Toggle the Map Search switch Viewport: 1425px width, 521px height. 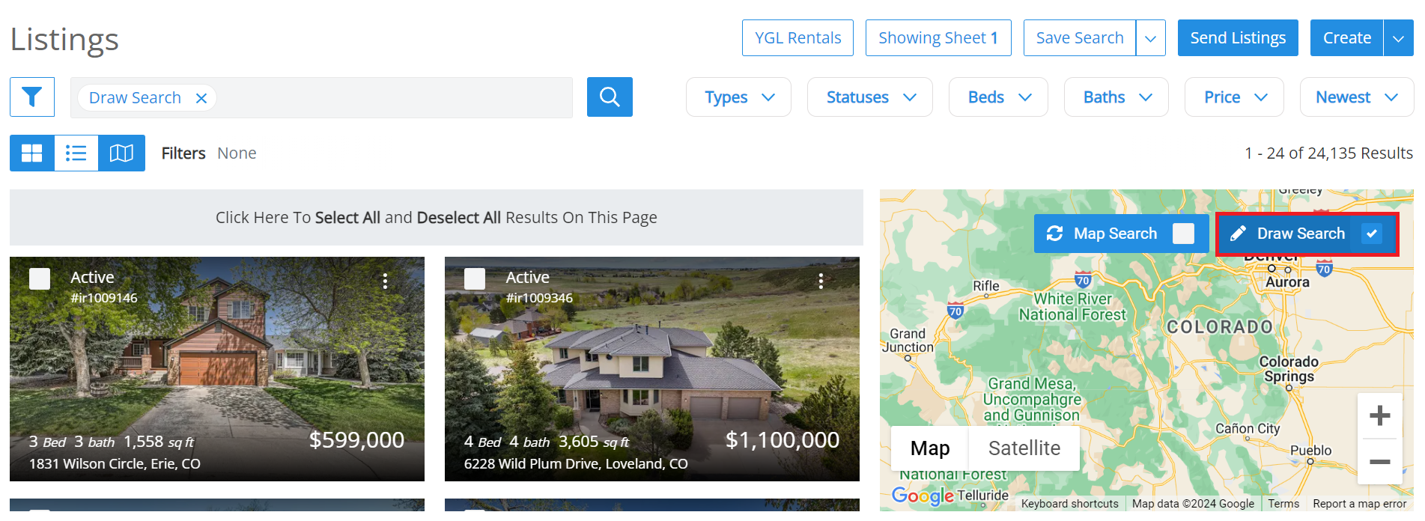point(1184,233)
